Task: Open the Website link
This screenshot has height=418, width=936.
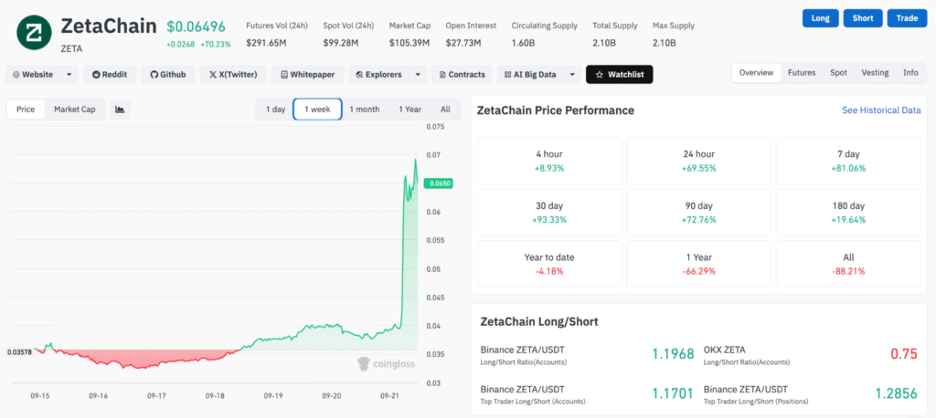Action: tap(33, 75)
